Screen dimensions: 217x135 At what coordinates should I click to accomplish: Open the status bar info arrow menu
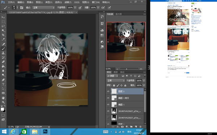49,127
